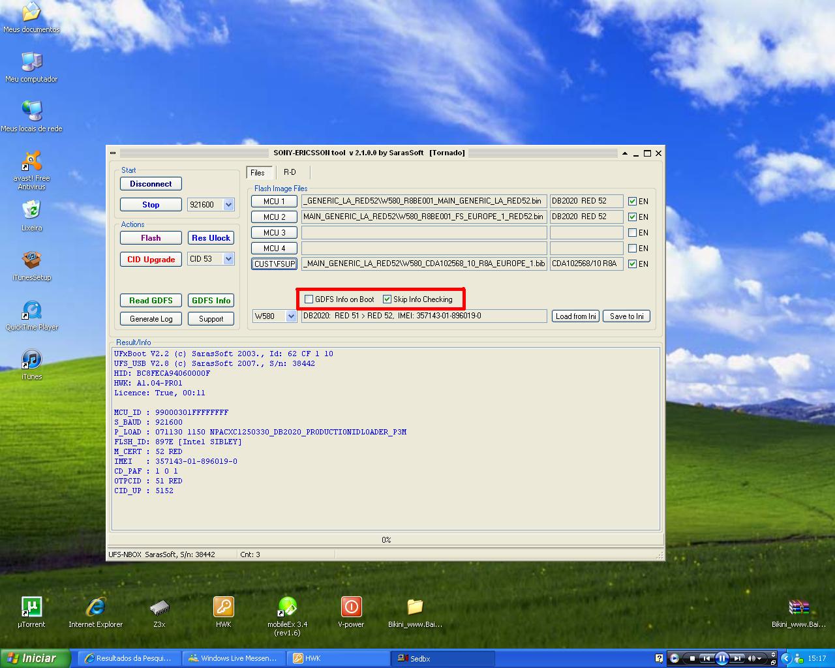The image size is (835, 668).
Task: Skip to next track in taskbar player
Action: [x=737, y=658]
